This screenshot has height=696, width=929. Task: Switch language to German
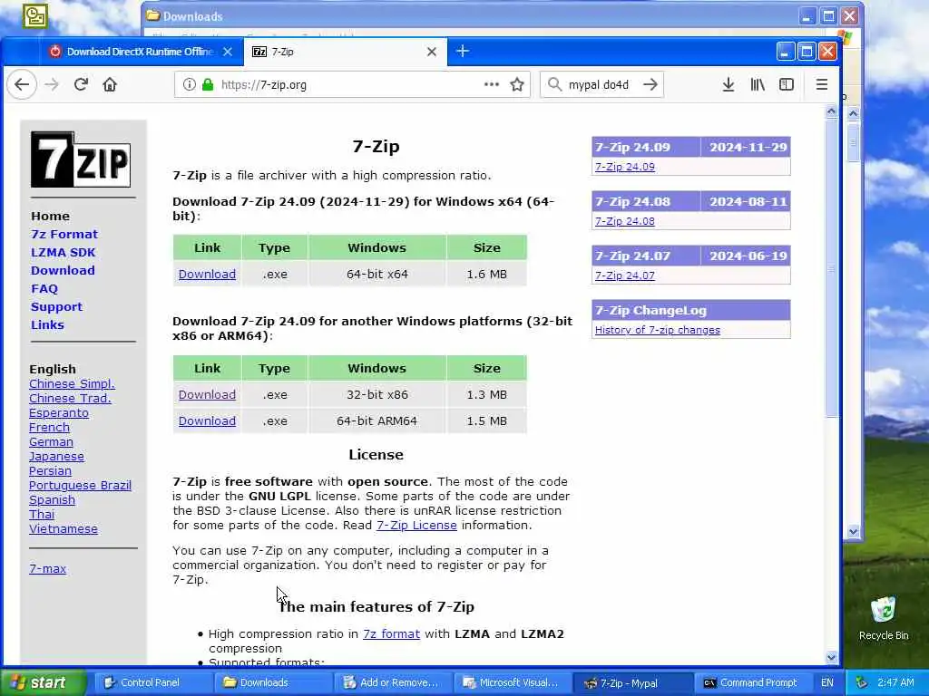tap(51, 442)
